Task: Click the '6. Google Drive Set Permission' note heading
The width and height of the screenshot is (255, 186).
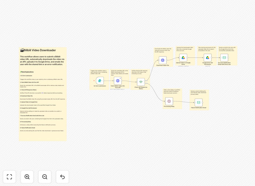Action: click(x=28, y=108)
